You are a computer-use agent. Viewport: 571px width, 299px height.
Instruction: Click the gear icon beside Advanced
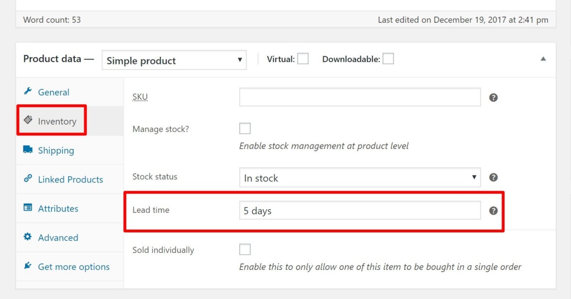coord(28,237)
